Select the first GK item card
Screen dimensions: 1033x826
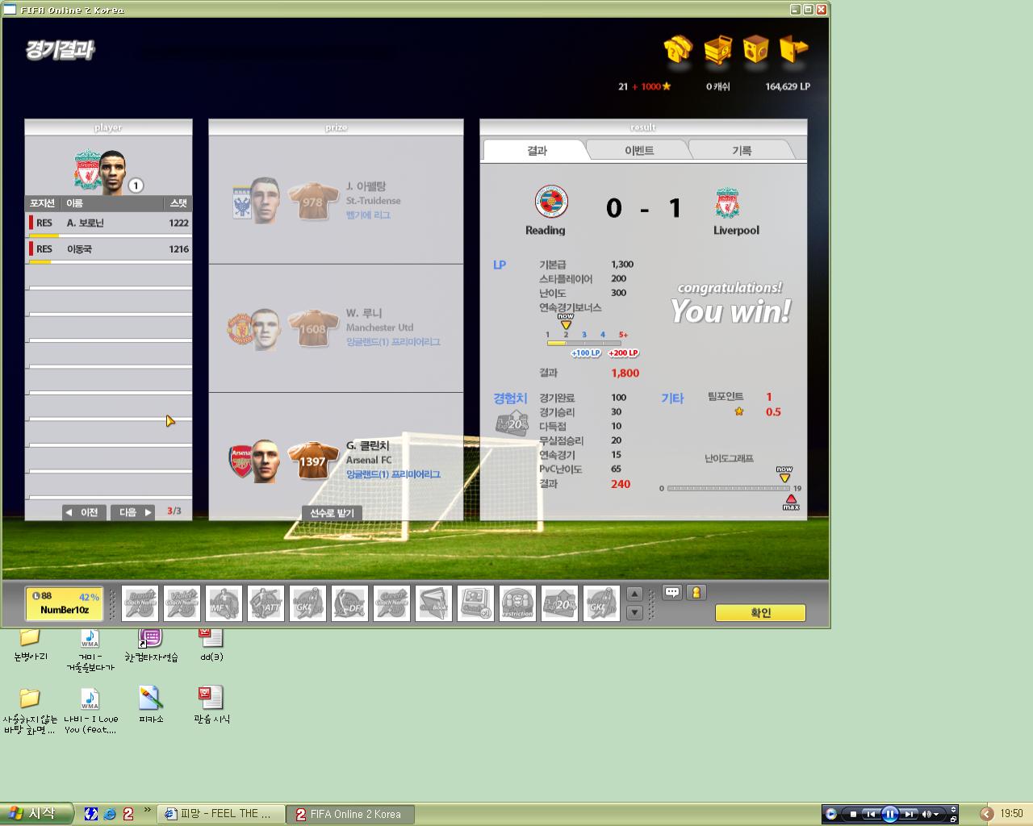click(x=307, y=603)
